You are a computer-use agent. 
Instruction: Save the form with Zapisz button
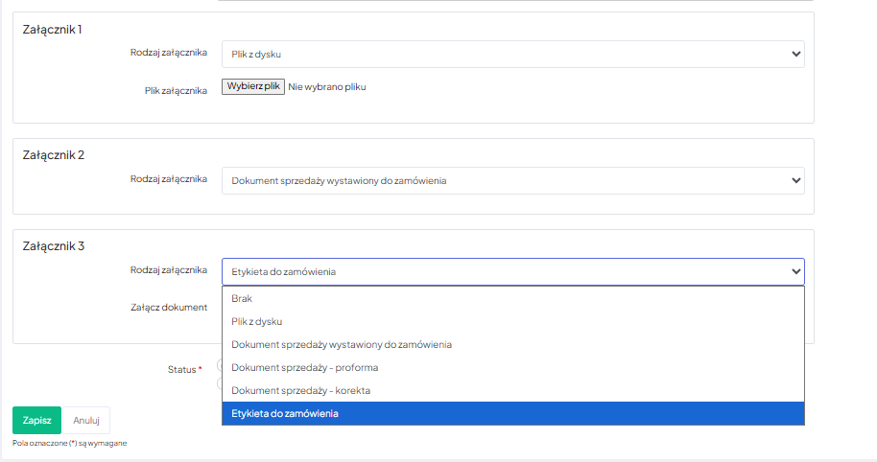pos(36,420)
